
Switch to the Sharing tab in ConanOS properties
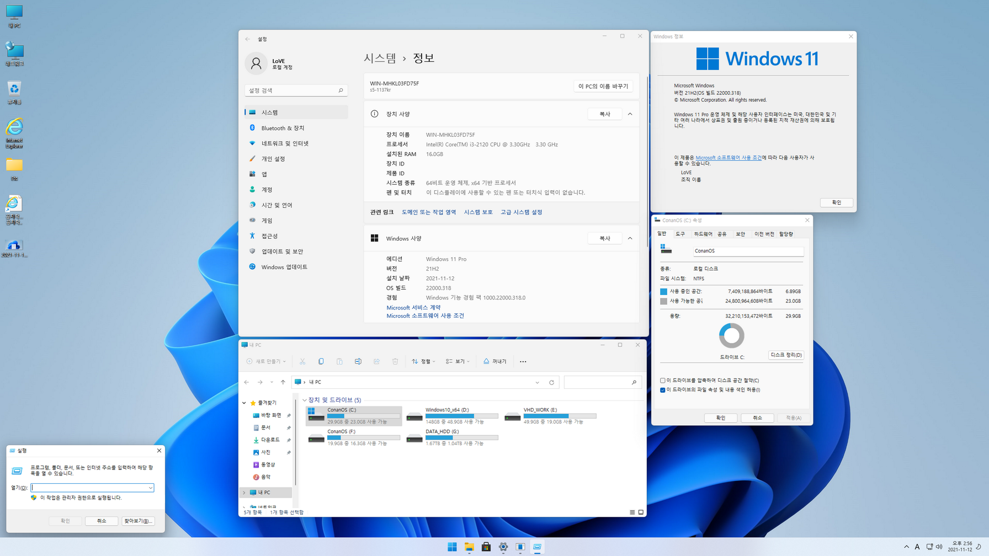[x=722, y=234]
